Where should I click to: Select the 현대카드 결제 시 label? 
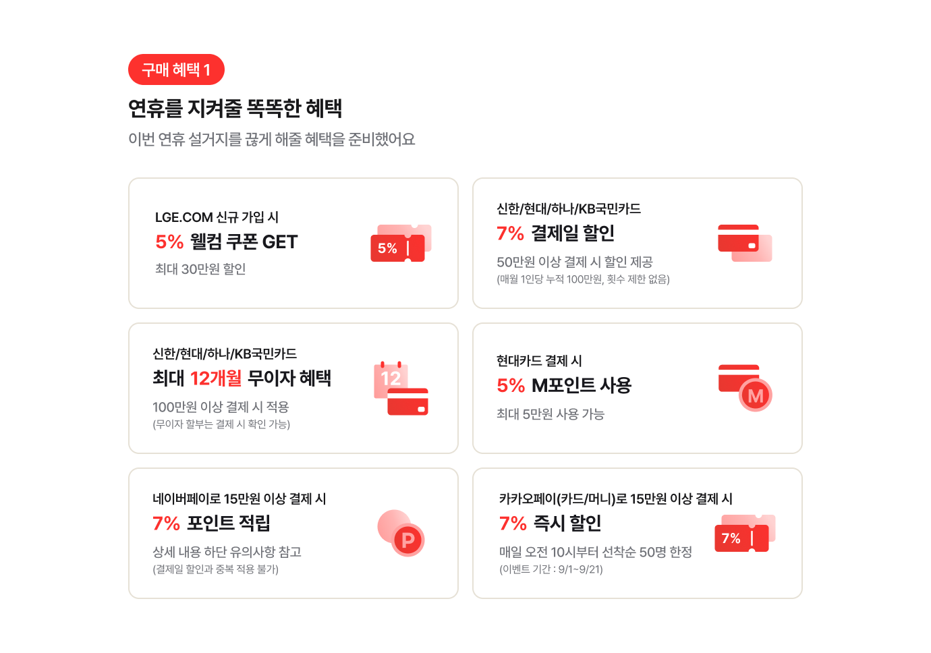point(539,361)
